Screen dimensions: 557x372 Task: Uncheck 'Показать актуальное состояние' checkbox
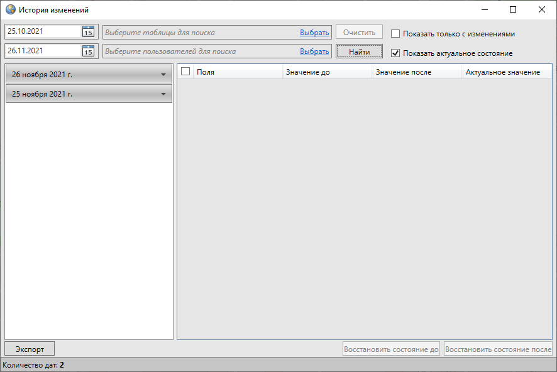point(395,53)
